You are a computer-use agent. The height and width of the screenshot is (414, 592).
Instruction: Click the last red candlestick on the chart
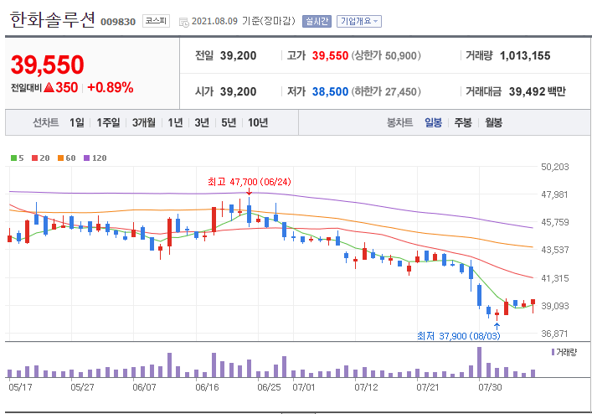533,303
